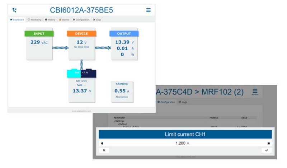The image size is (287, 168).
Task: Go to the Alarms tab
Action: pos(64,20)
